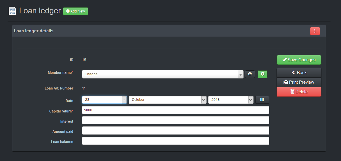Open the date picker calendar icon
This screenshot has height=161, width=341.
(x=262, y=100)
